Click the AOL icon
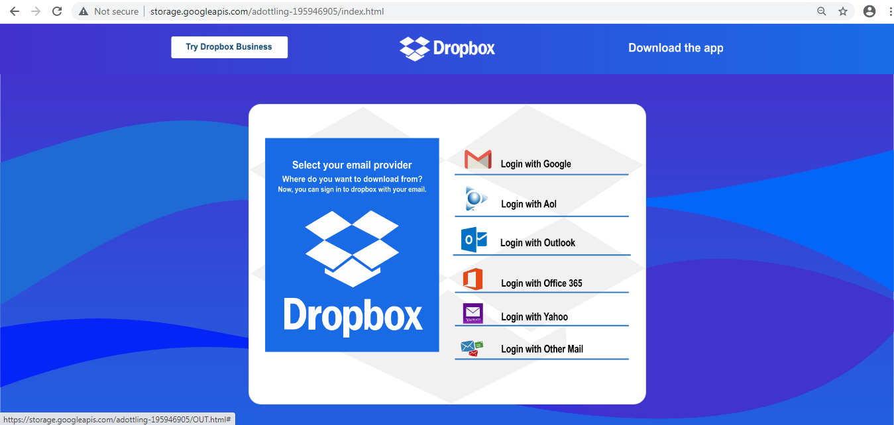 click(476, 199)
